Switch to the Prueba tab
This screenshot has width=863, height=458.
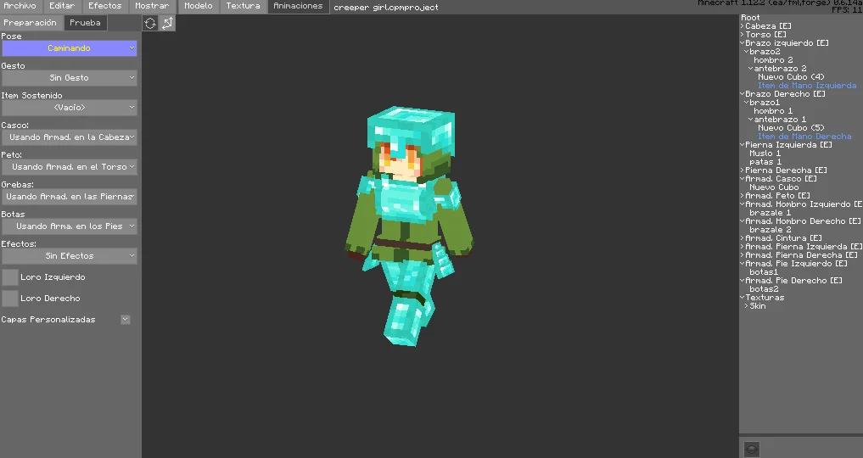tap(86, 23)
